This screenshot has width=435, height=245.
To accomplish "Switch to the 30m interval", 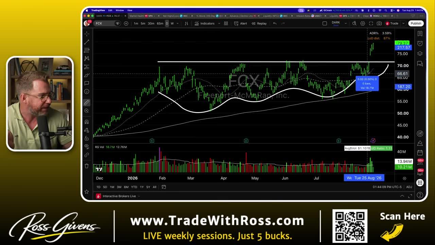I will [x=151, y=23].
